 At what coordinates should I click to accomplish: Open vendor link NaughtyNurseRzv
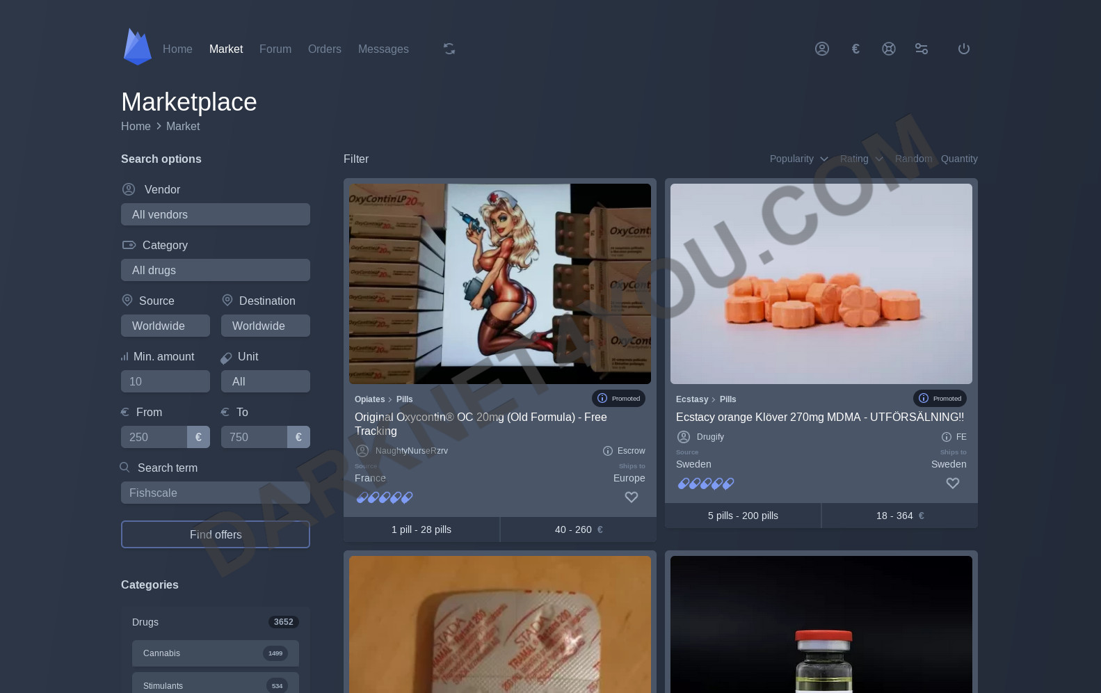tap(412, 451)
